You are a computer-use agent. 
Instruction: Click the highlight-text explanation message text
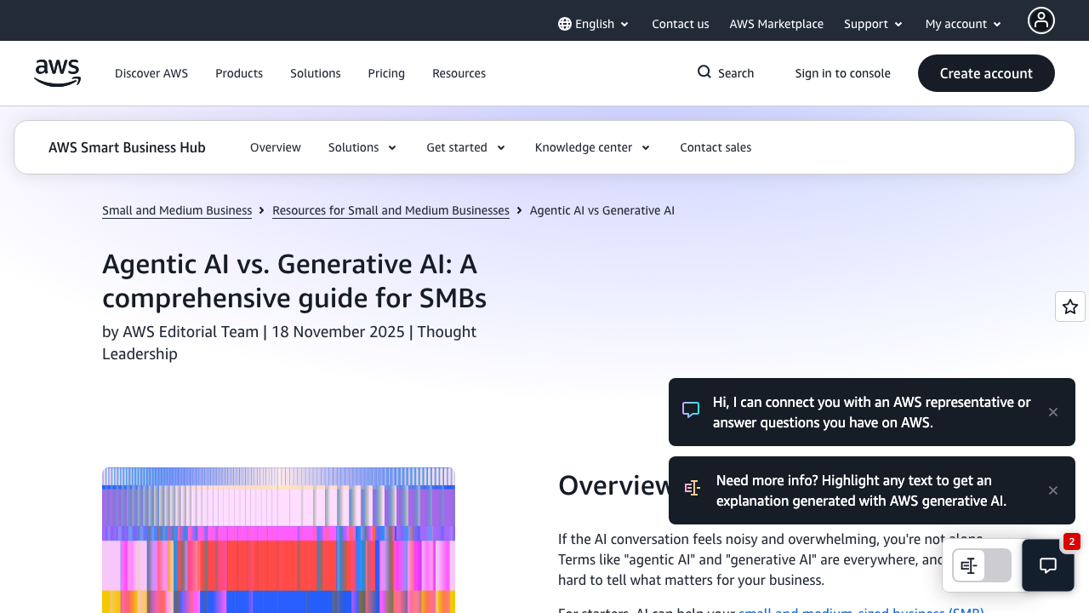[861, 490]
